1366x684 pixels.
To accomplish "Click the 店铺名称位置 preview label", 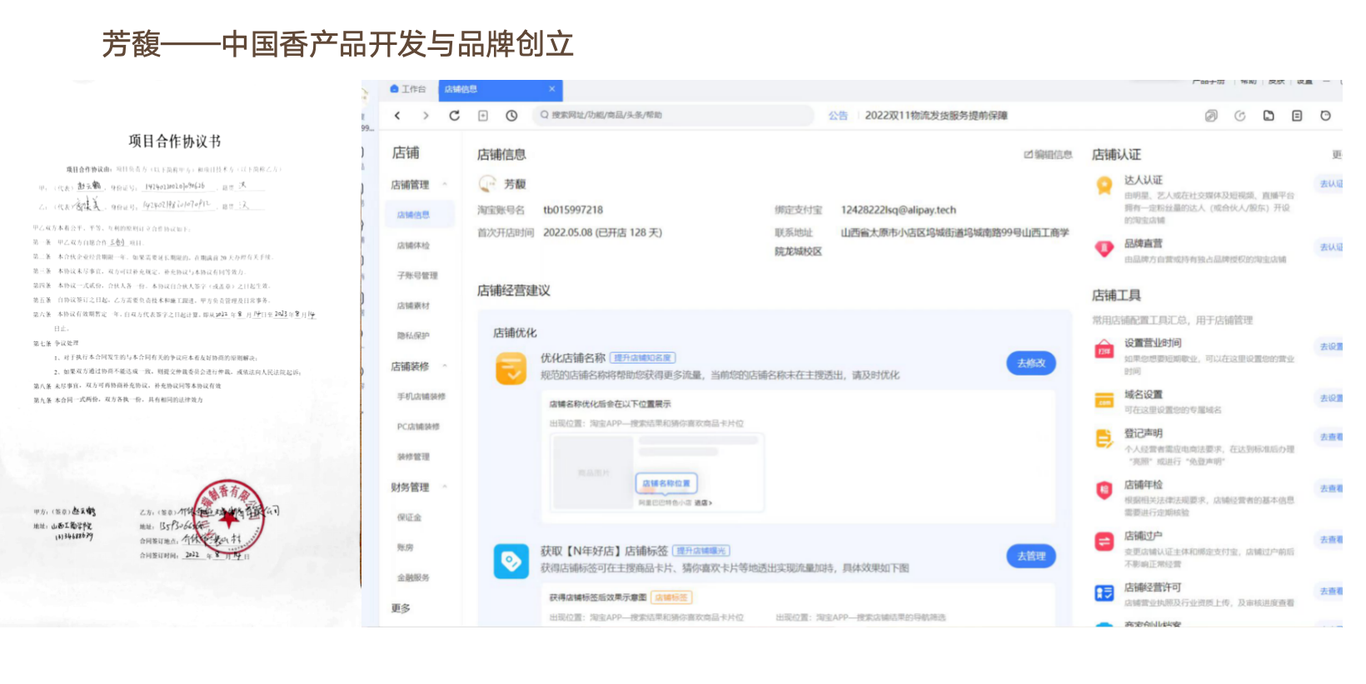I will (666, 483).
